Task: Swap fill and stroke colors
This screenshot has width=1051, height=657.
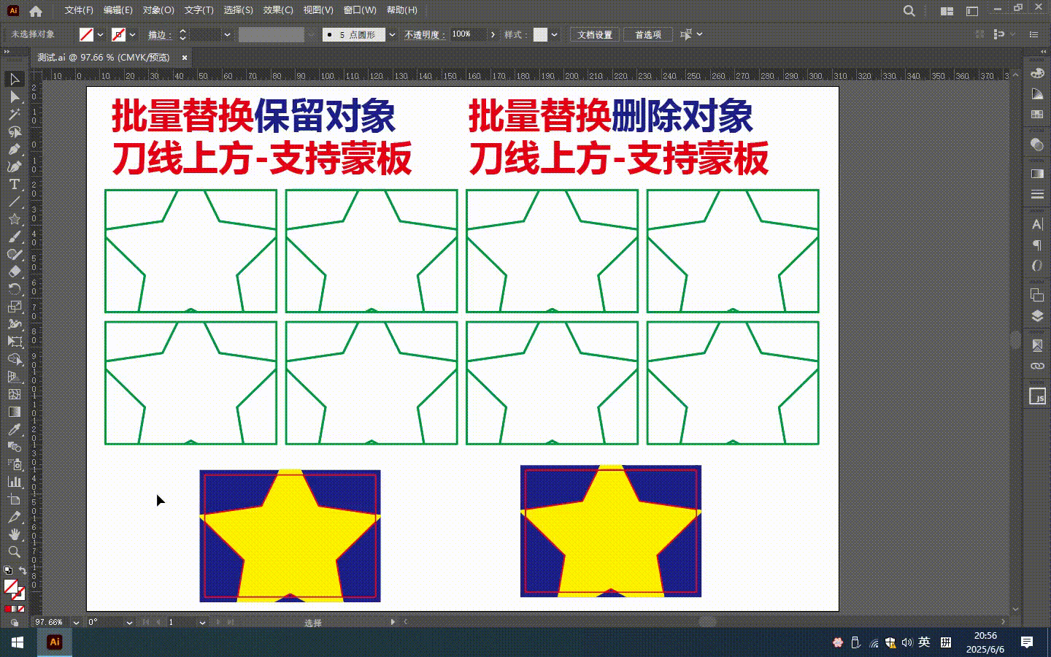Action: click(x=23, y=571)
